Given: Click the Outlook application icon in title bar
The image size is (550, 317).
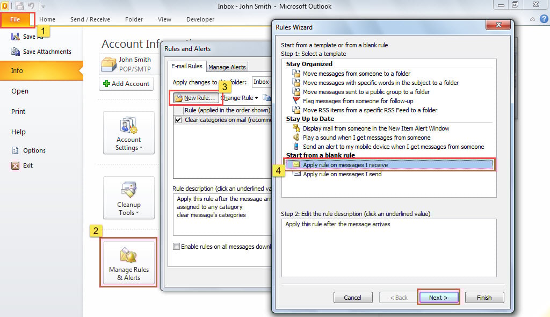Looking at the screenshot, I should coord(4,5).
